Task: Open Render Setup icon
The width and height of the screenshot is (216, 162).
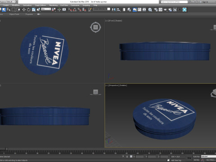Action: pos(156,9)
